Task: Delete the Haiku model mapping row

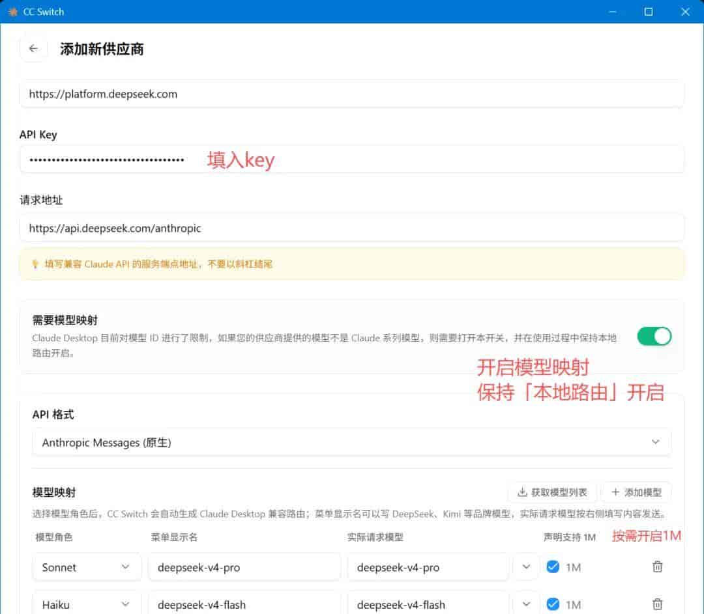Action: click(x=657, y=604)
